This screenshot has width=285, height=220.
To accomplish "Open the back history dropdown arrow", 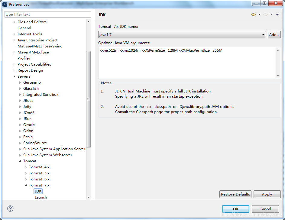I will coord(259,15).
